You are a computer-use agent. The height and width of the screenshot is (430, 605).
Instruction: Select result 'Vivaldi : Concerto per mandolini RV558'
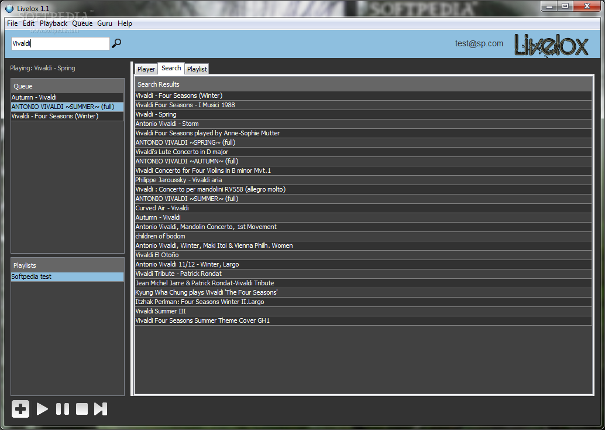tap(363, 189)
